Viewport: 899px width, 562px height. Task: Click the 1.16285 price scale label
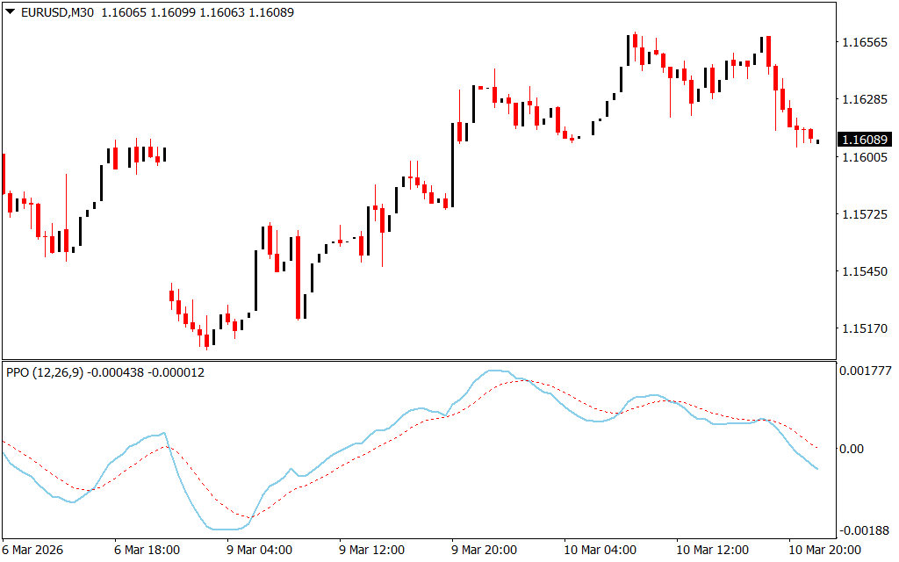click(864, 100)
